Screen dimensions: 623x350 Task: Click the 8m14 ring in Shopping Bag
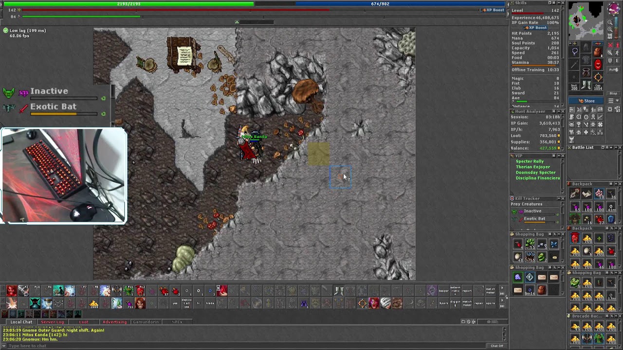click(530, 290)
